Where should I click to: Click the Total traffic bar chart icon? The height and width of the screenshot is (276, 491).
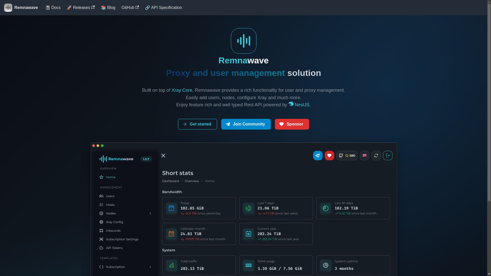[x=171, y=265]
